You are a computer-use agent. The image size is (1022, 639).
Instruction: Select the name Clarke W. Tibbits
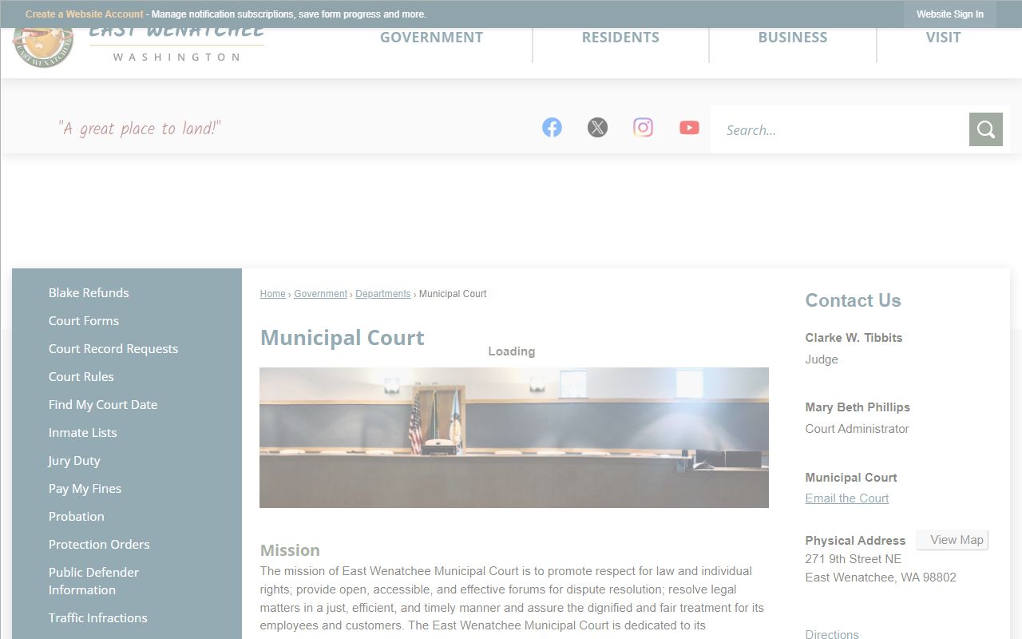click(x=854, y=338)
